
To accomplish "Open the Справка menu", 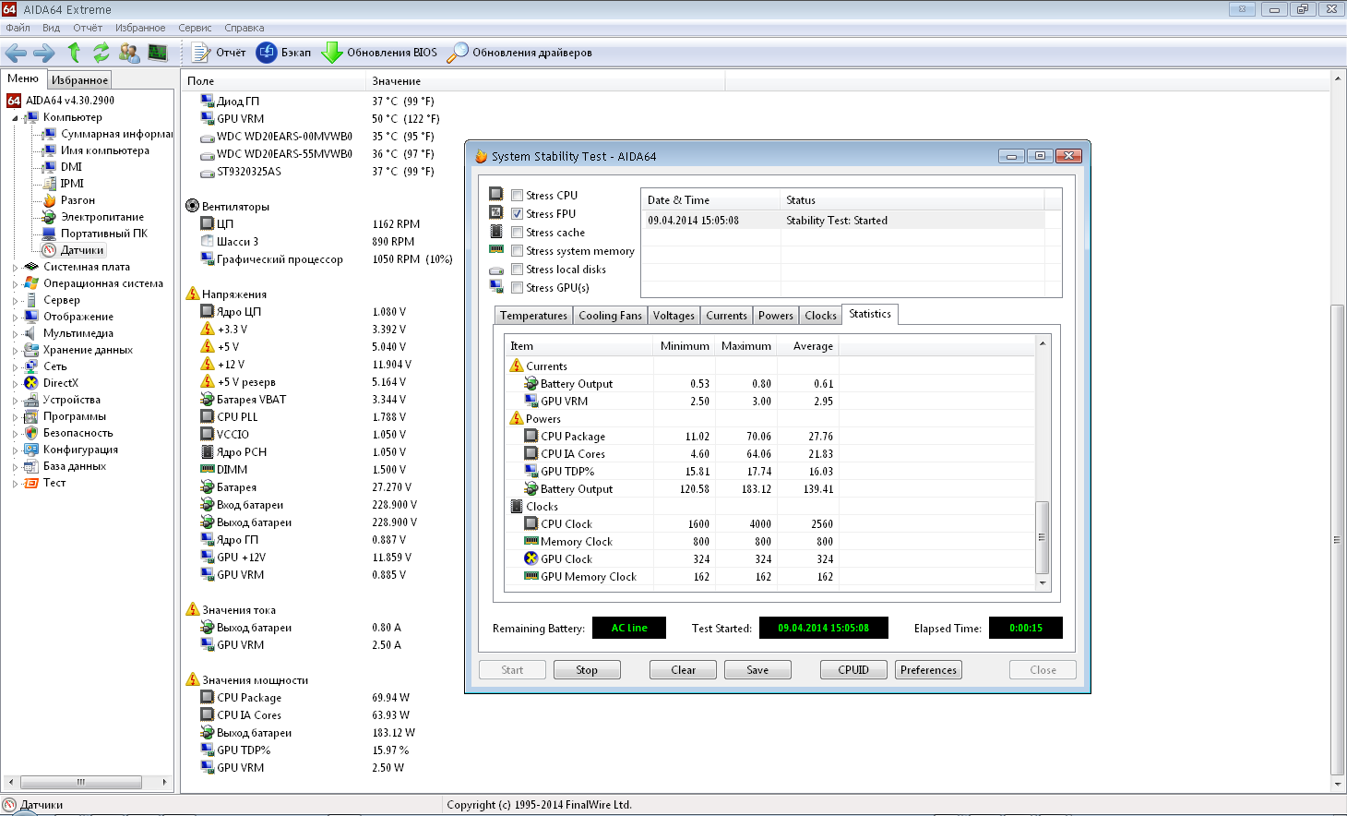I will (x=244, y=28).
